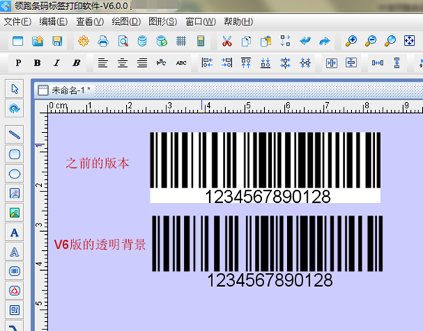This screenshot has height=331, width=423.
Task: Click the open file folder icon
Action: click(x=37, y=41)
